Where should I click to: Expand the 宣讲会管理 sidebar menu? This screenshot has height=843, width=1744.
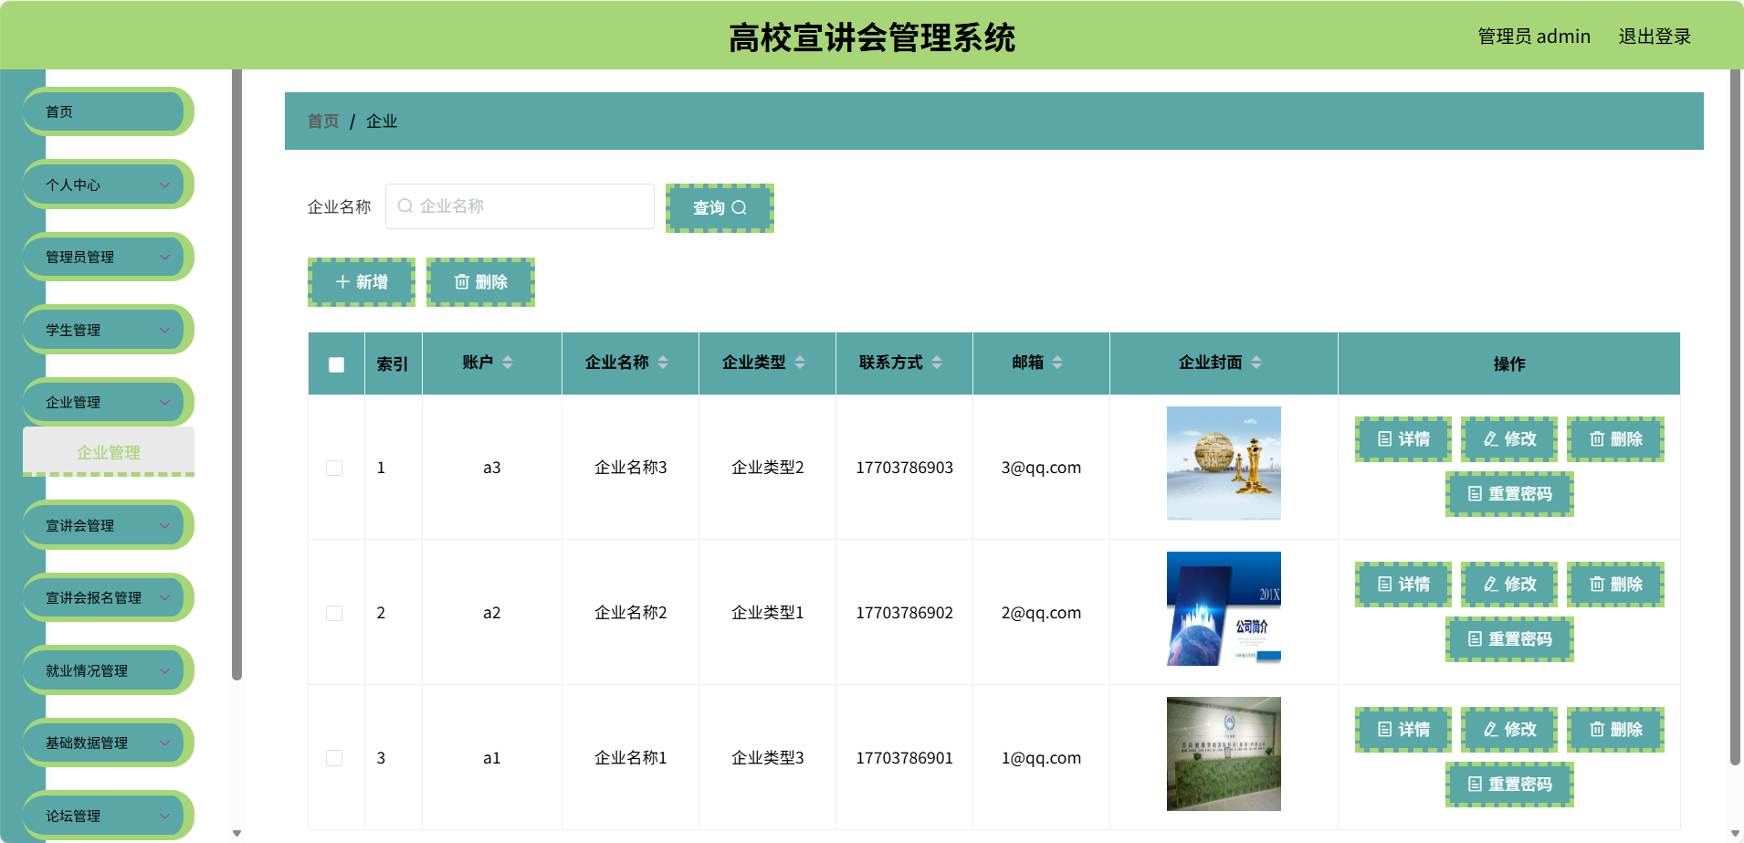pos(108,525)
